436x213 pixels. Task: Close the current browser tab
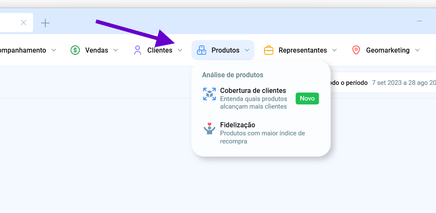pyautogui.click(x=24, y=22)
